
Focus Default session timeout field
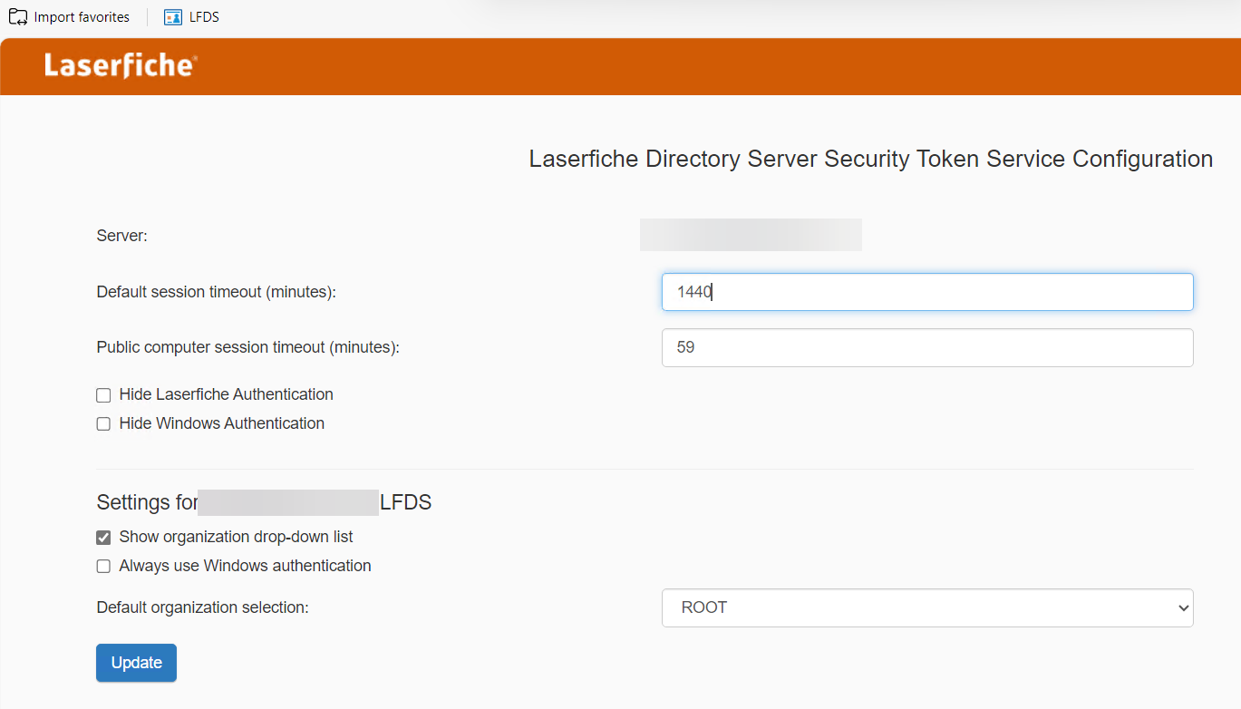[x=927, y=292]
